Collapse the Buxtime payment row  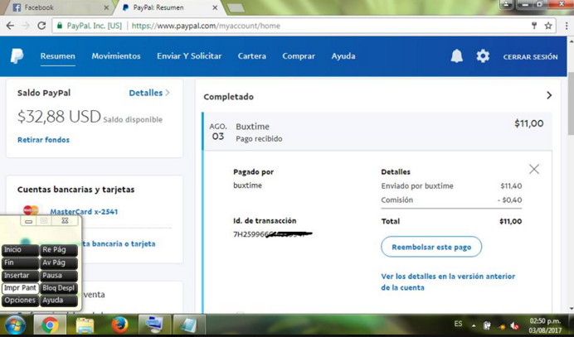(x=377, y=131)
